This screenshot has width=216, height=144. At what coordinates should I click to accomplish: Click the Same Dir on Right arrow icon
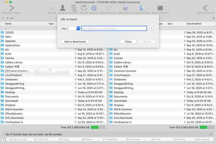point(11,8)
